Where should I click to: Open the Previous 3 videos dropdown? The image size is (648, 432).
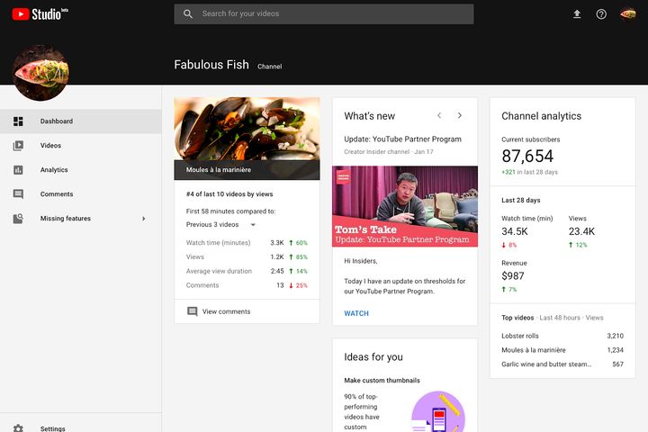tap(221, 224)
